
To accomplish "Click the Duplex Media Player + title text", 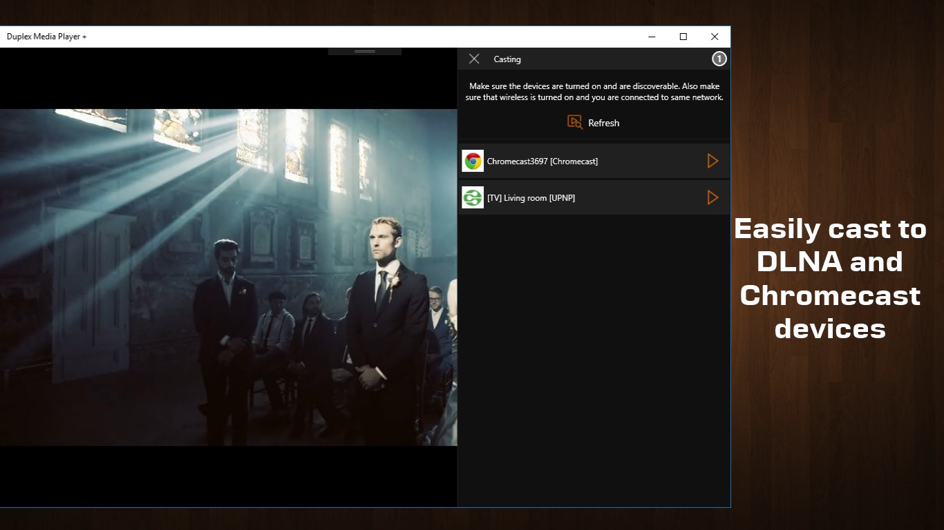I will click(46, 37).
